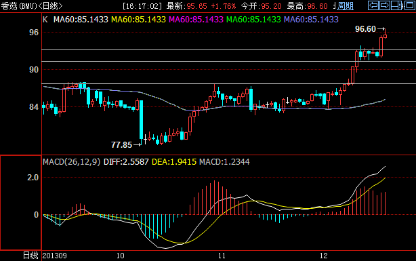Click the 10 month axis label
416x261 pixels.
[x=121, y=256]
